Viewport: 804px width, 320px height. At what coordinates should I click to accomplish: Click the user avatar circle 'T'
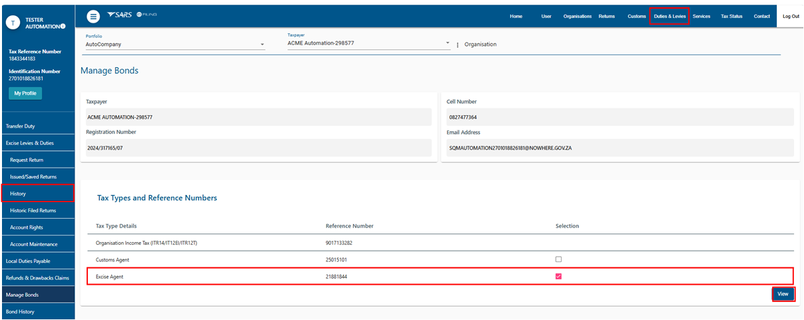(x=13, y=23)
